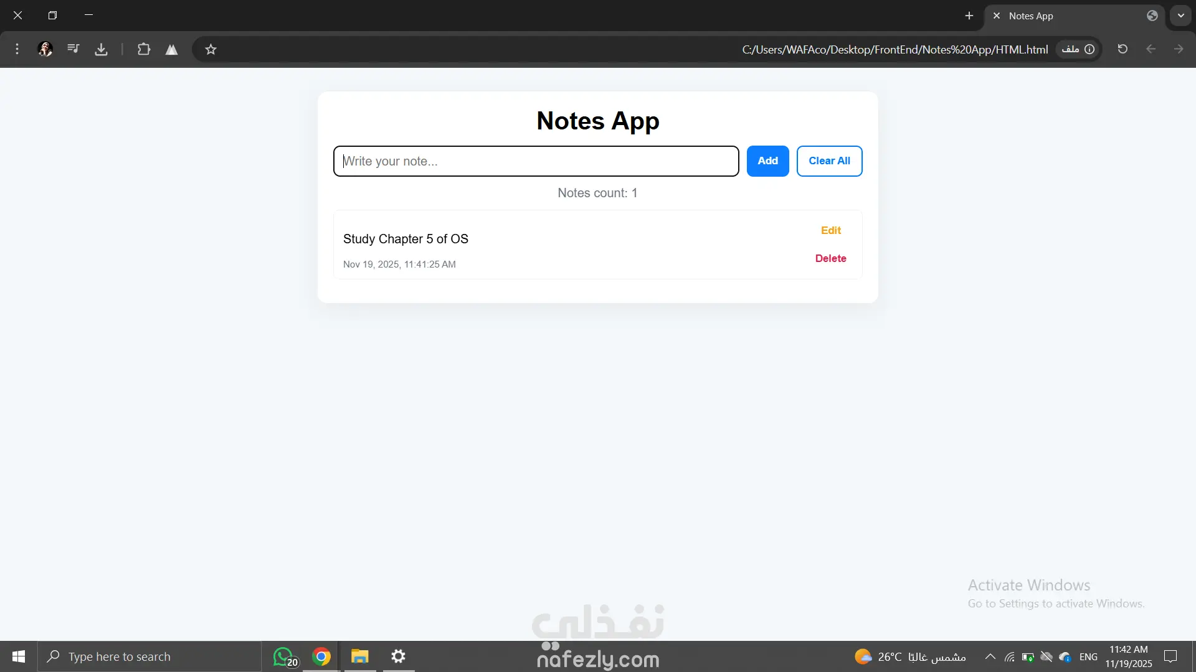Switch the ENG language indicator
Screen dimensions: 1196x672
[x=1088, y=656]
